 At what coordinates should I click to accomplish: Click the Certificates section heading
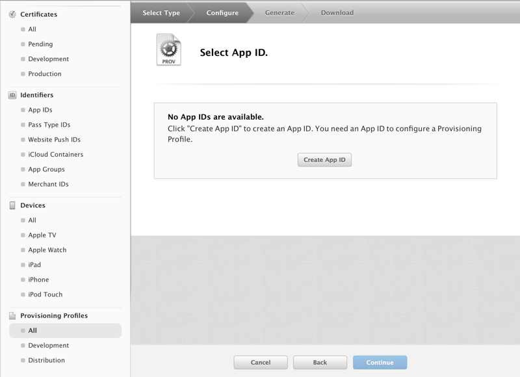click(x=39, y=14)
